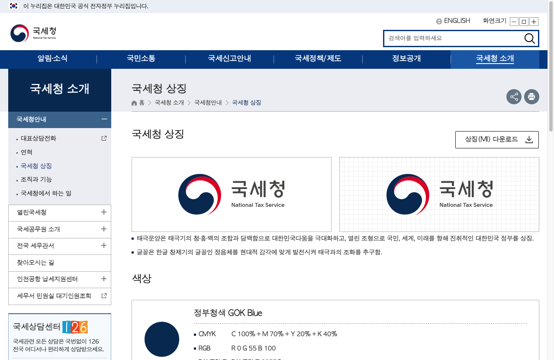Click the CMYK value C 100% + M 70% text
Viewport: 554px width, 360px height.
point(284,334)
